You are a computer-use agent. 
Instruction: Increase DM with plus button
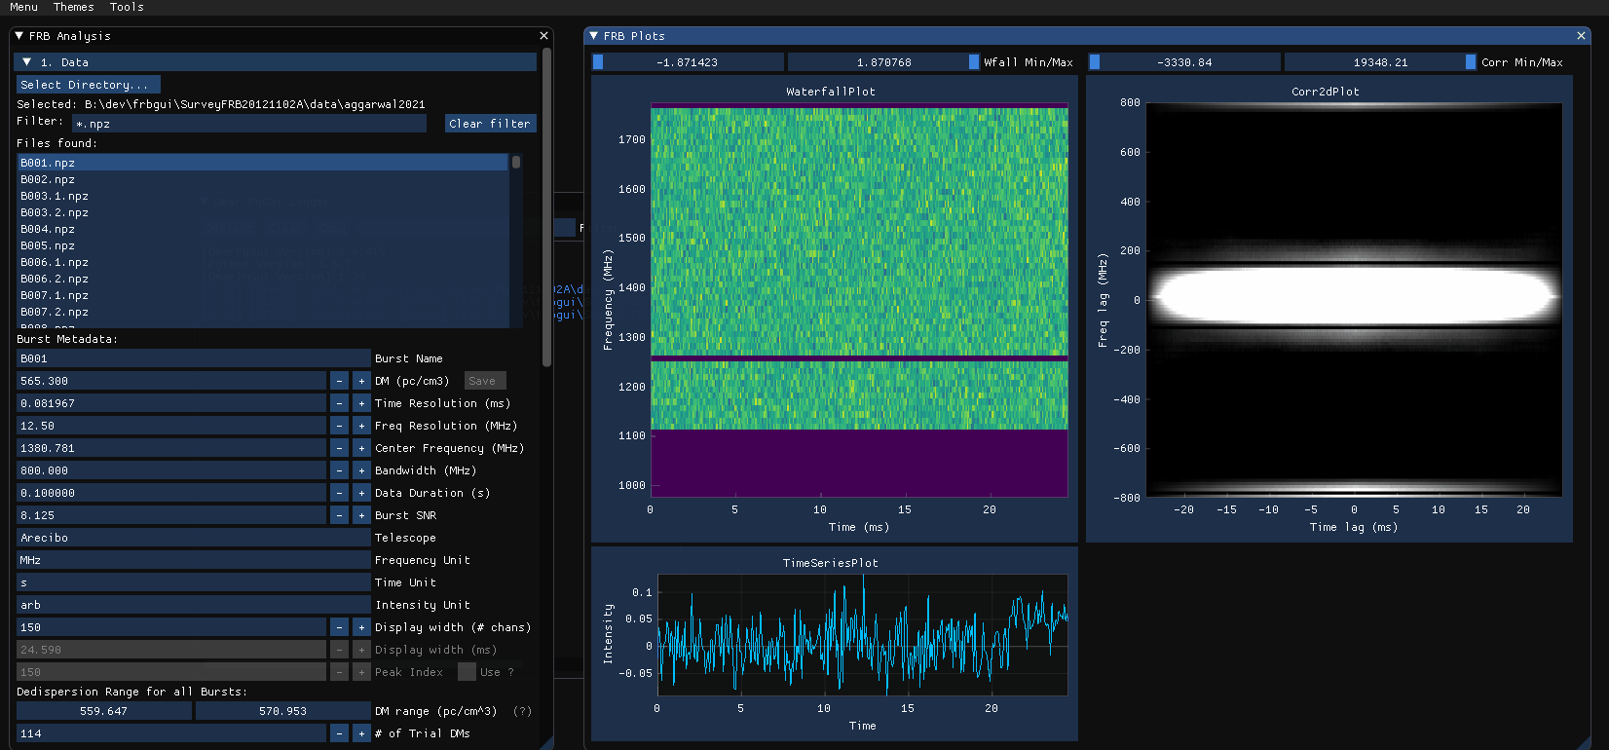[x=361, y=381]
